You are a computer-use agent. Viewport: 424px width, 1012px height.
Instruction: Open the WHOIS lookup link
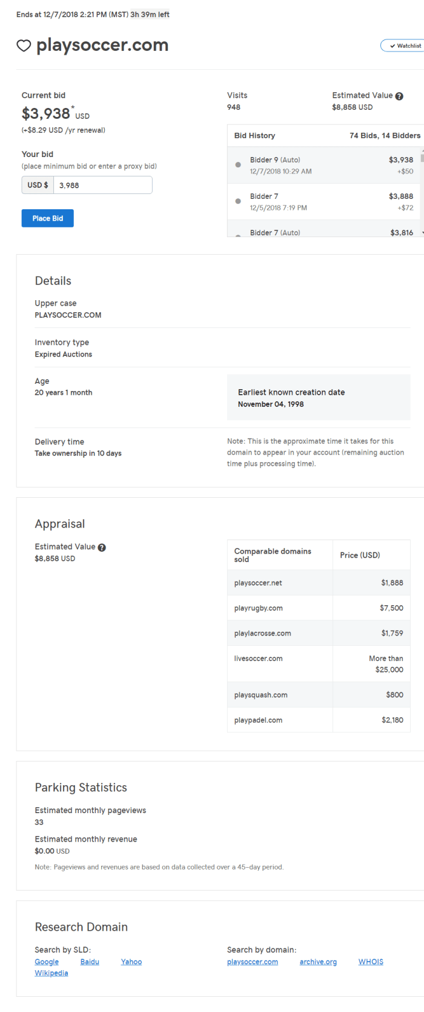tap(371, 962)
